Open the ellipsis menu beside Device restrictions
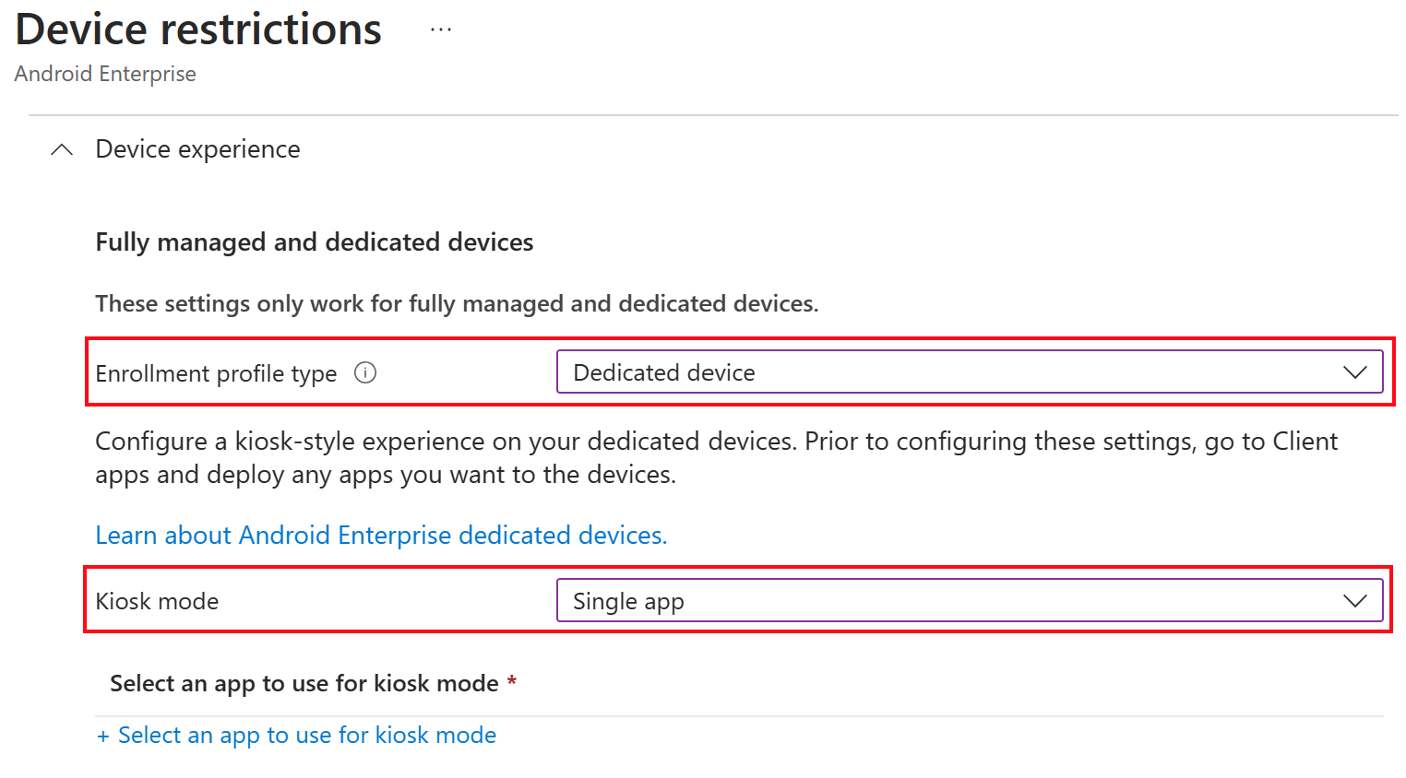This screenshot has height=778, width=1406. point(441,29)
